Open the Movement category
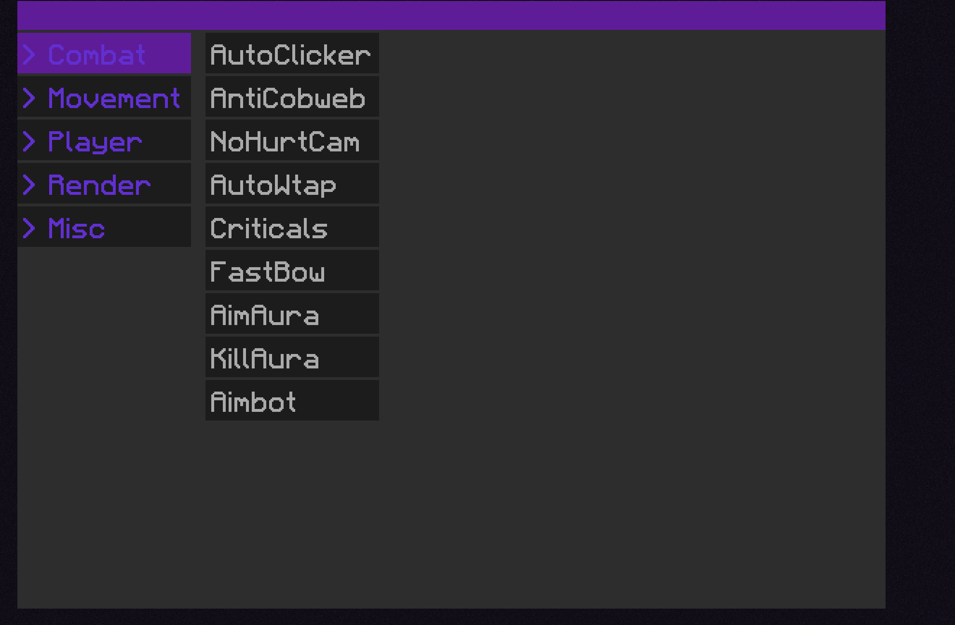The height and width of the screenshot is (625, 955). tap(104, 96)
